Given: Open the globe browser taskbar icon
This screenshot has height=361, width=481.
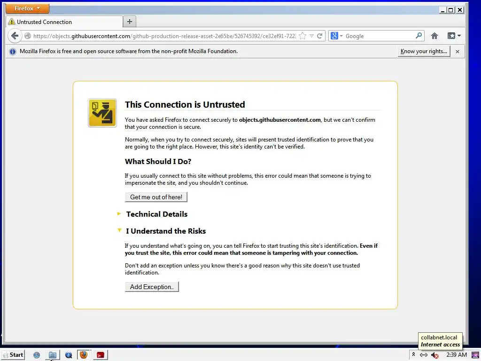Looking at the screenshot, I should (37, 355).
